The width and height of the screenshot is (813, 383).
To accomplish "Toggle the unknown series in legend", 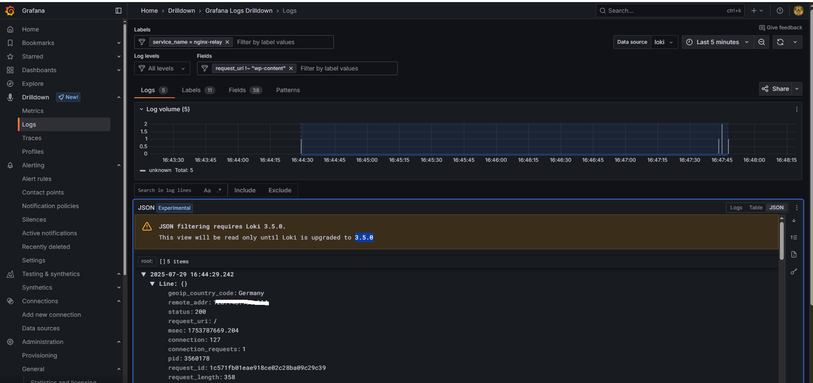I will [x=160, y=170].
